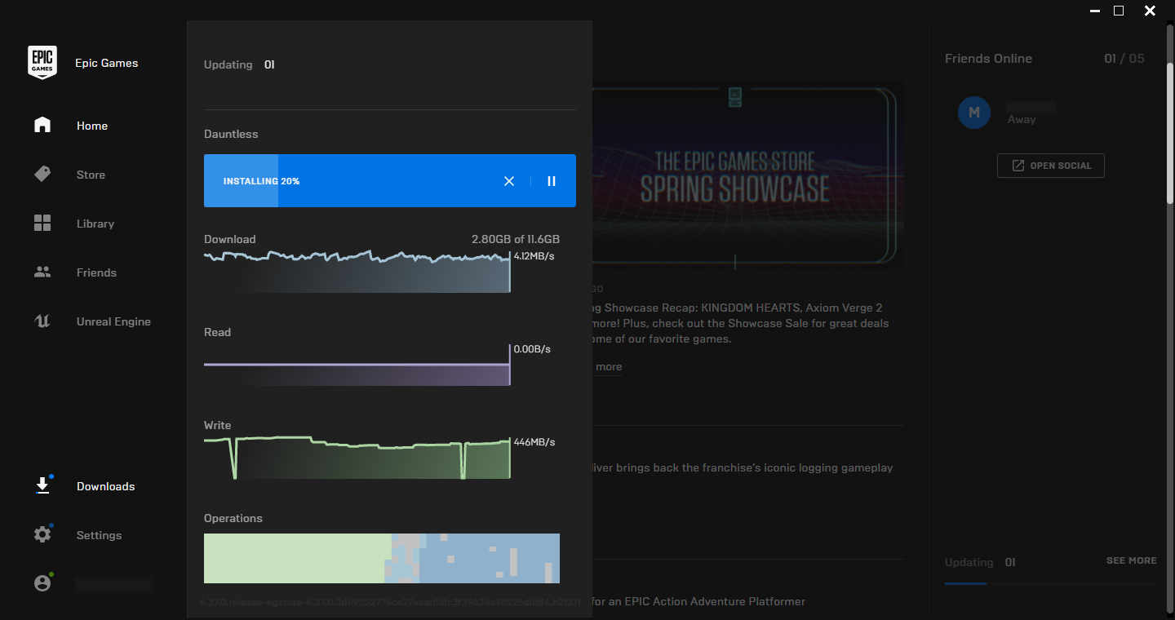Click the Home house icon

point(42,125)
